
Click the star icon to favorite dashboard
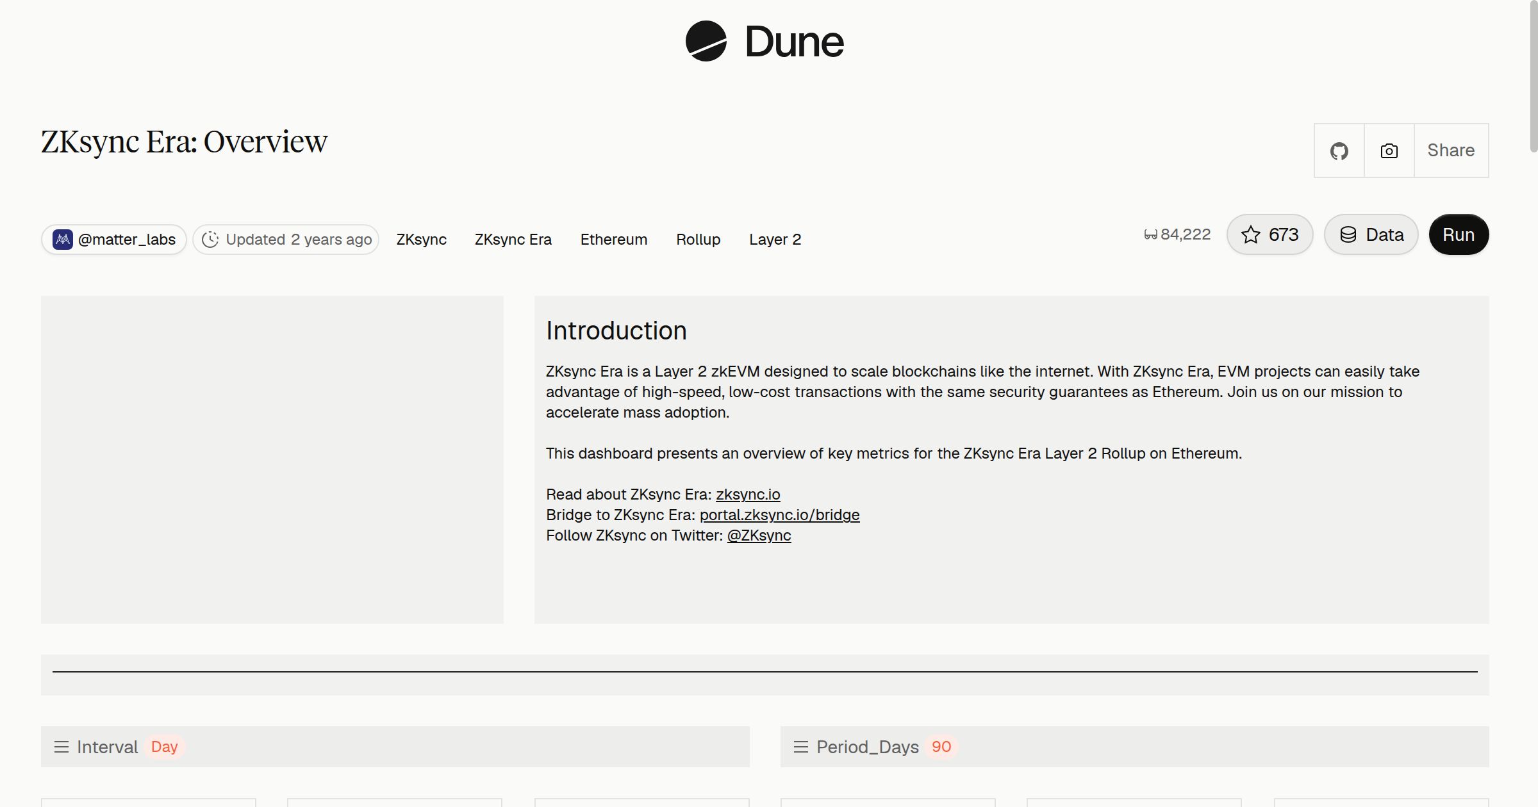1250,234
